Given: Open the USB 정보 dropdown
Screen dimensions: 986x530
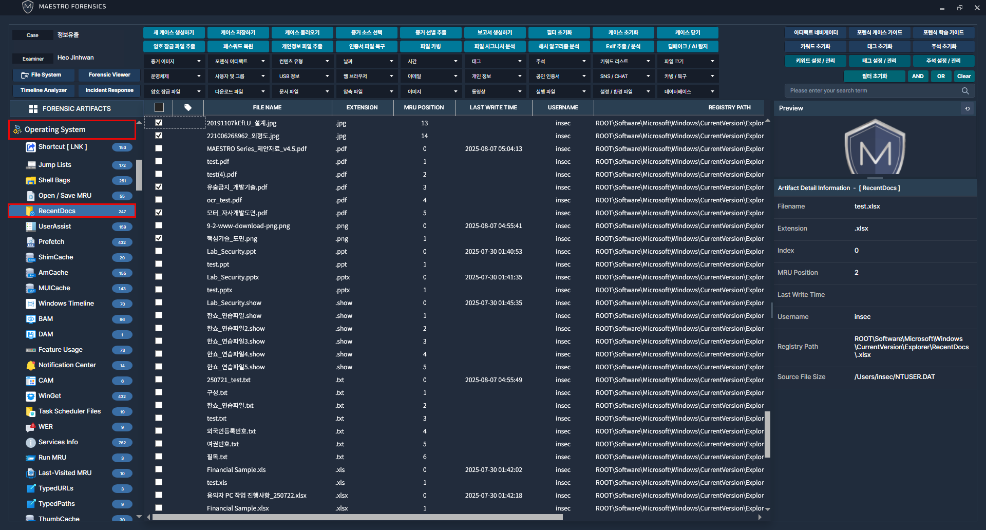Looking at the screenshot, I should point(303,77).
